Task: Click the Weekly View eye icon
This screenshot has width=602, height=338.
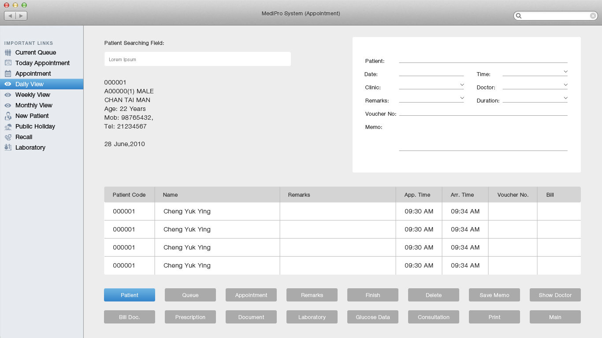Action: point(8,95)
